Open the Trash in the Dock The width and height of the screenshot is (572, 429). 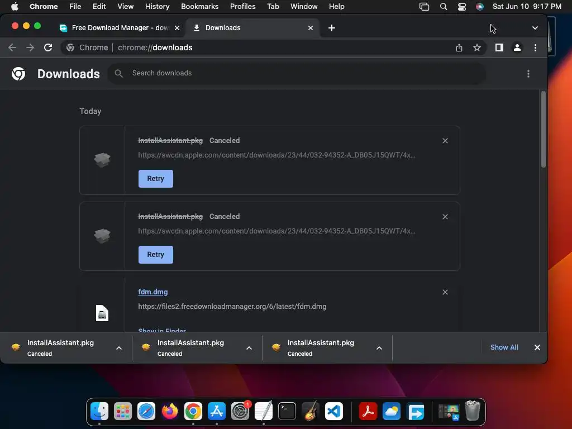(x=473, y=411)
